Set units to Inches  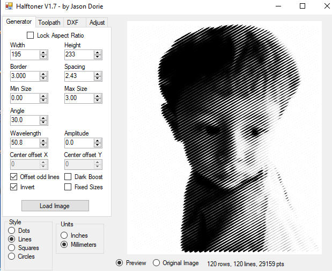click(x=64, y=236)
